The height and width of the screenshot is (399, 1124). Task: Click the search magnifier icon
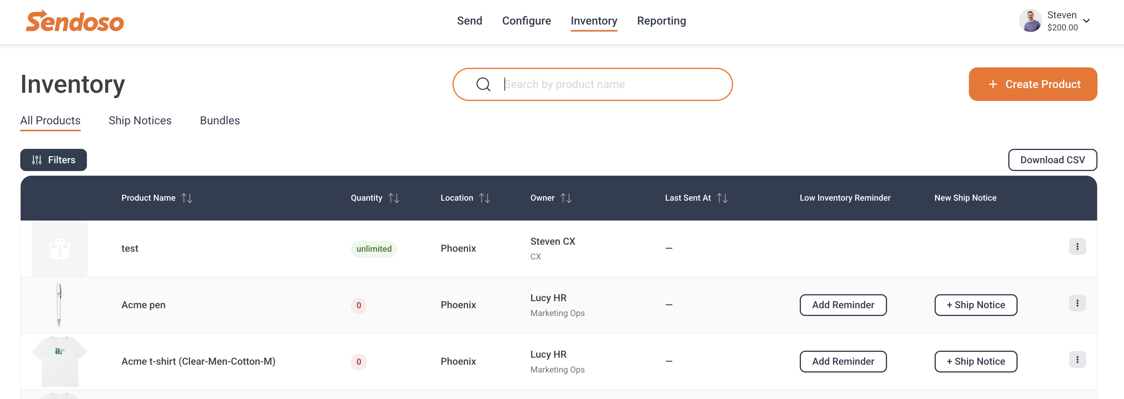pos(483,84)
